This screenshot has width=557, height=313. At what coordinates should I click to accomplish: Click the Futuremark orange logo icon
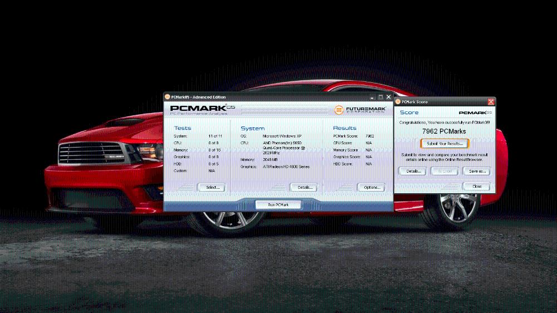(339, 110)
